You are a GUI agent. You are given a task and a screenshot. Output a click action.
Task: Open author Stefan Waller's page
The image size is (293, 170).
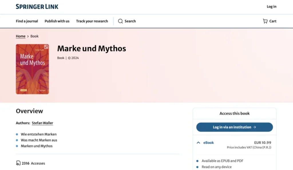[42, 123]
